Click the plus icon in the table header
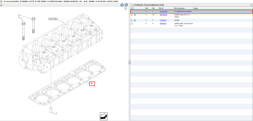 tap(132, 8)
